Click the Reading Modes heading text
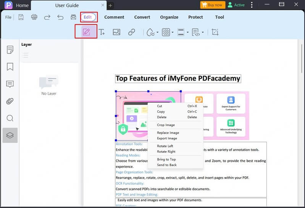305x208 pixels. coord(128,155)
